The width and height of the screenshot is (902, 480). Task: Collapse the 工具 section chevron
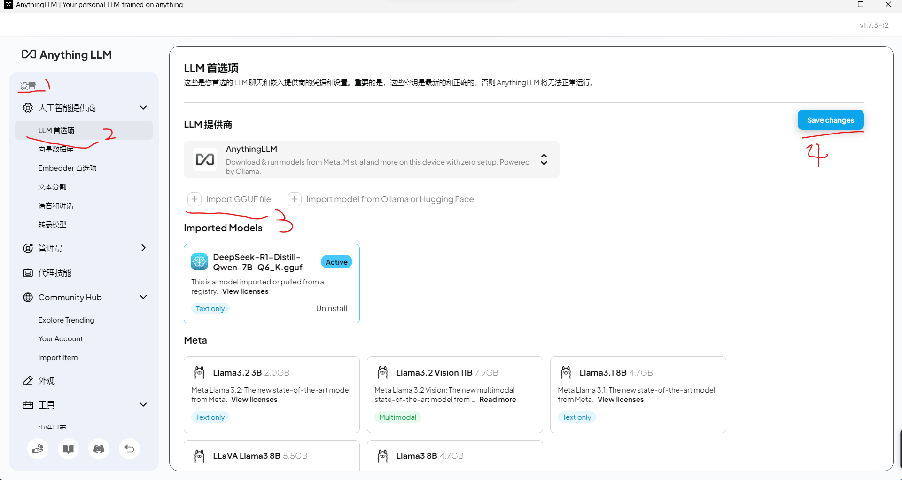143,405
